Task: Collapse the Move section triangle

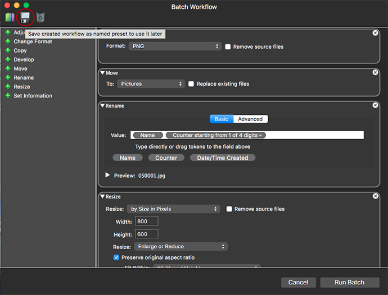Action: coord(102,72)
